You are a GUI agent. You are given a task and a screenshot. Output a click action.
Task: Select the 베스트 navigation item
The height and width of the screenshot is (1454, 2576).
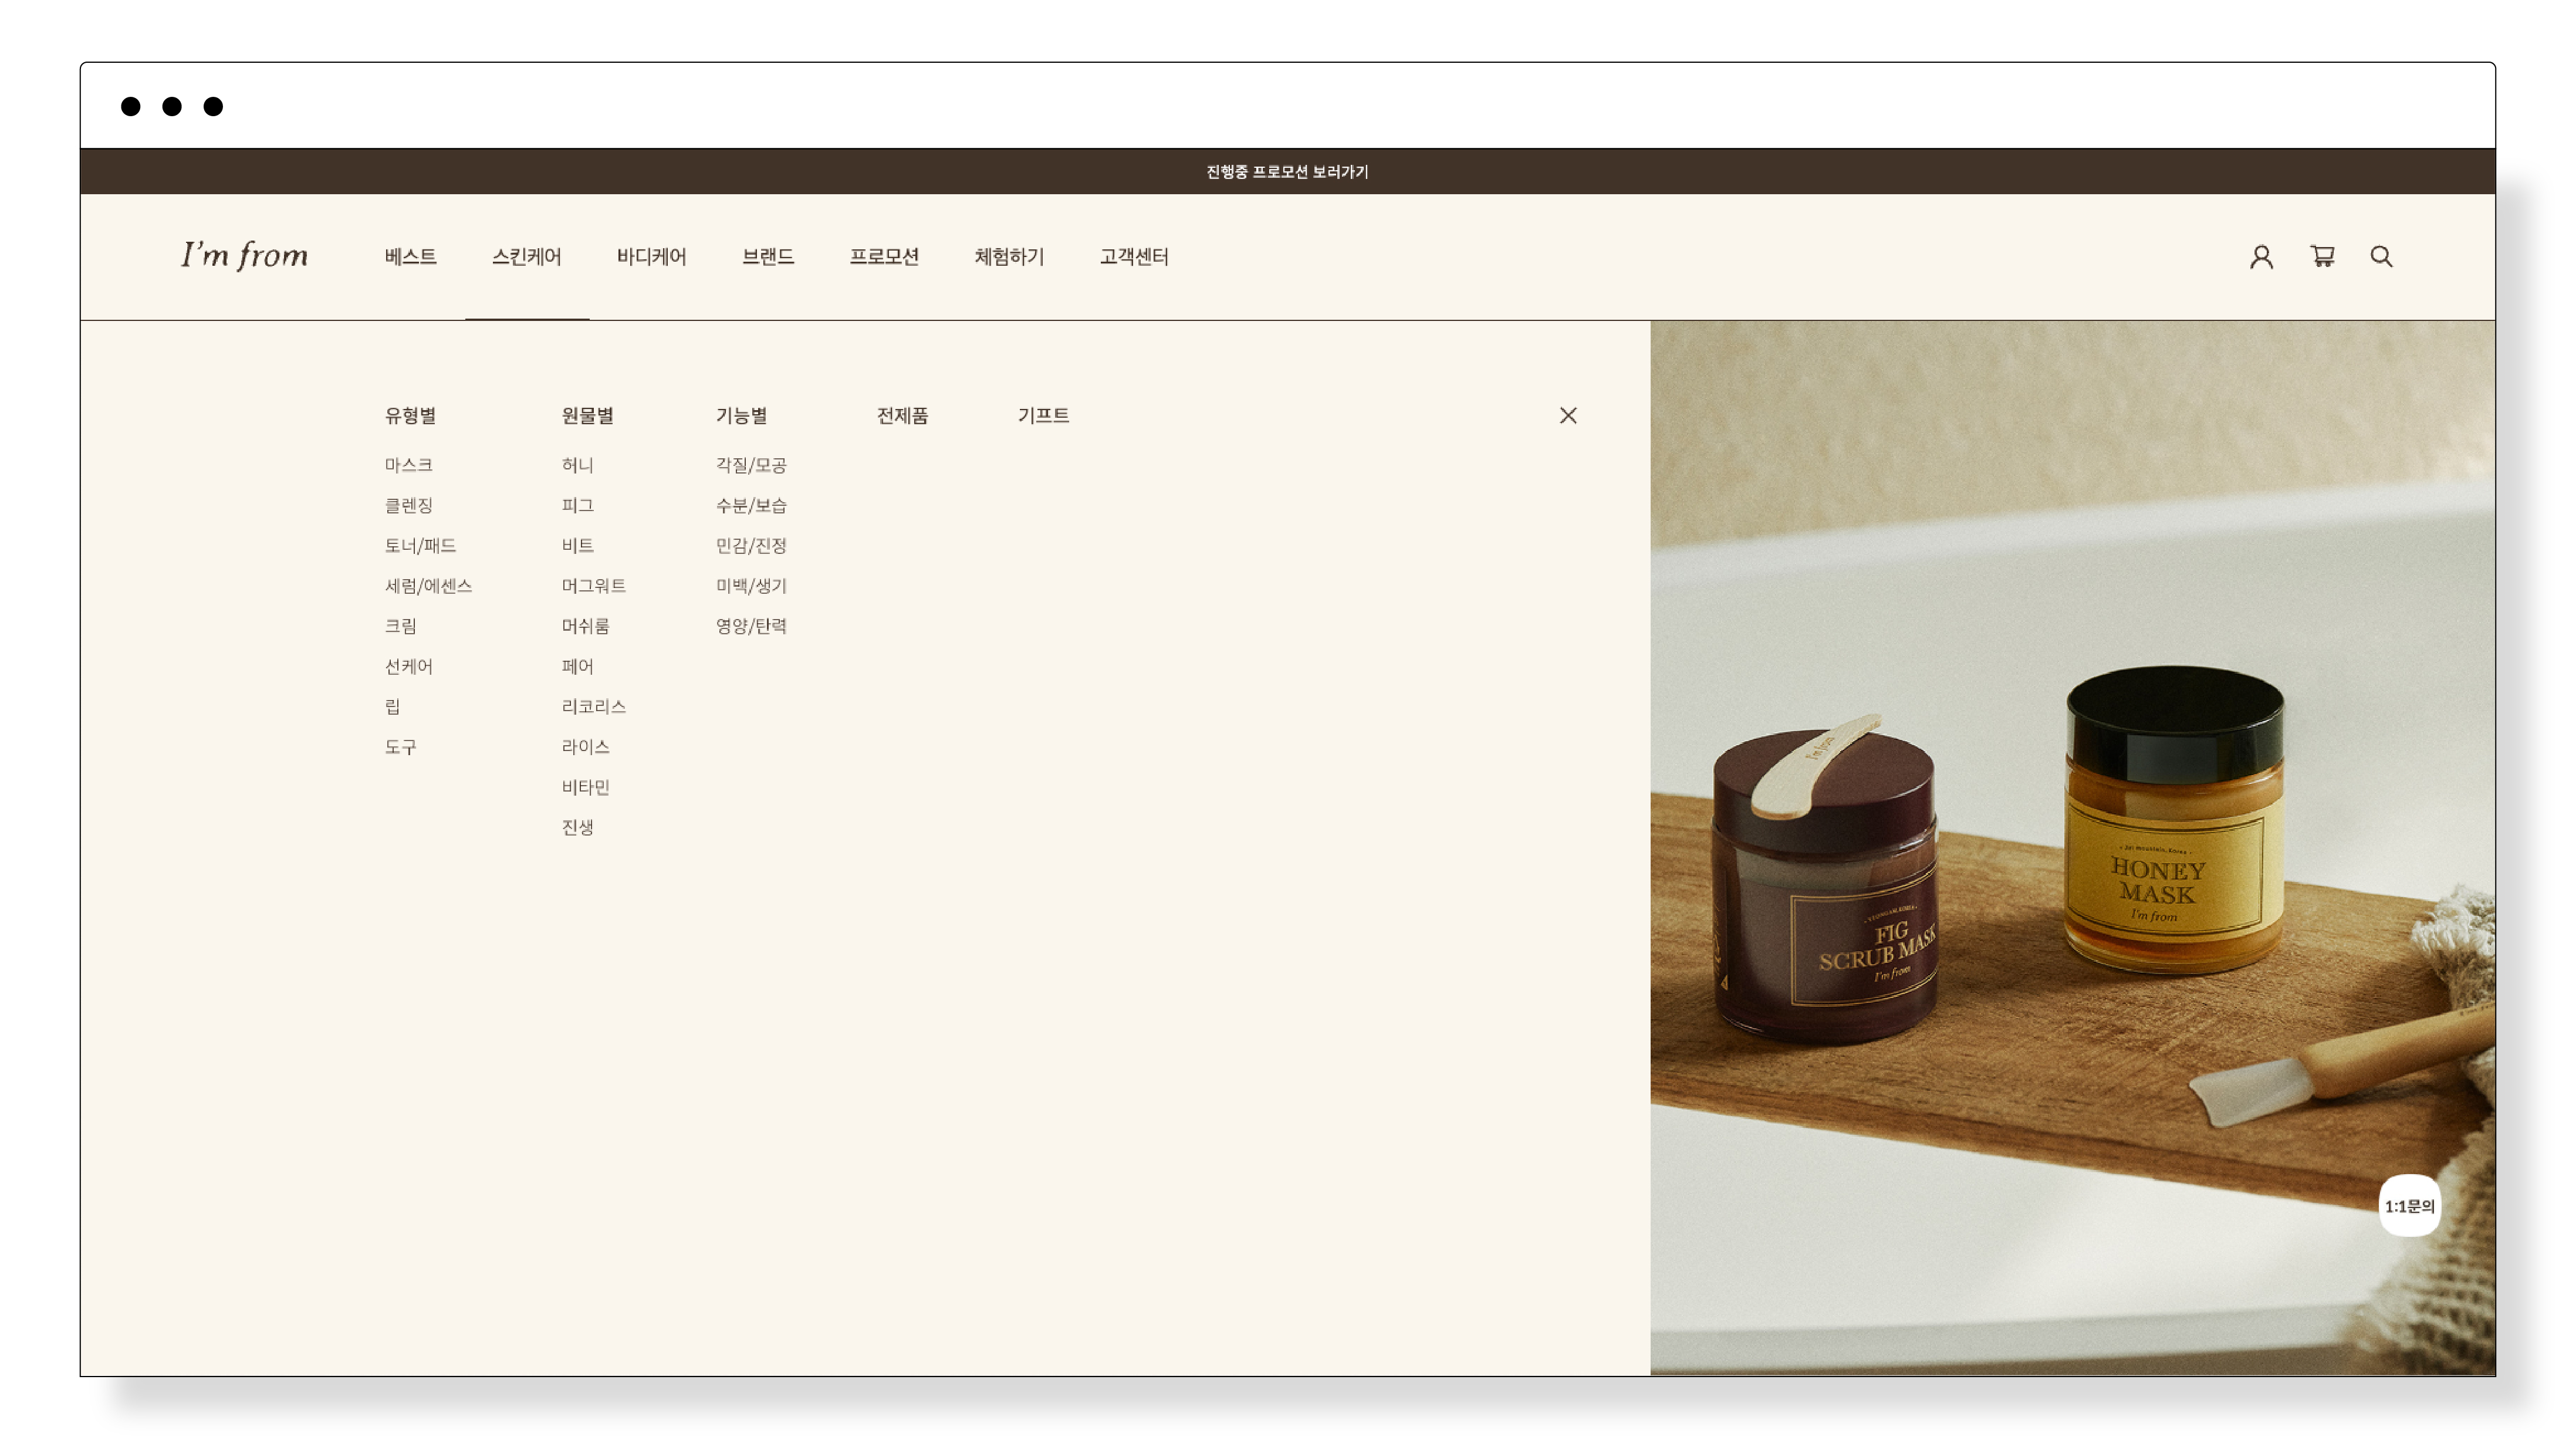[x=410, y=257]
